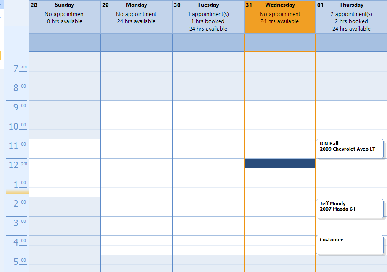The image size is (387, 272).
Task: Click the all-day area under Monday
Action: (x=136, y=43)
